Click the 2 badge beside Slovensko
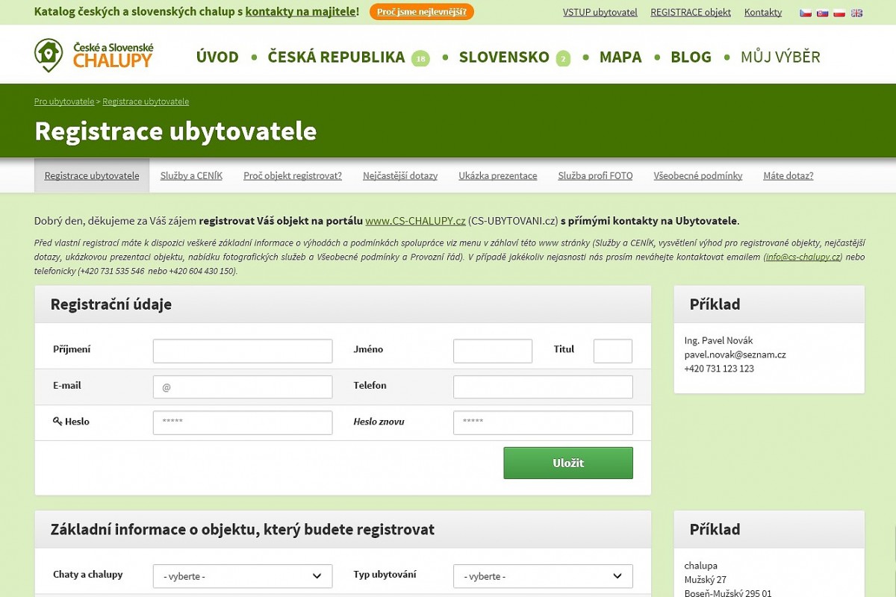The width and height of the screenshot is (896, 597). pyautogui.click(x=563, y=58)
